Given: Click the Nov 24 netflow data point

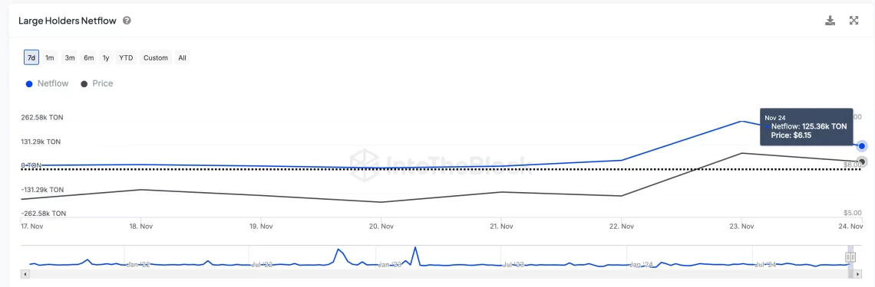Looking at the screenshot, I should (862, 145).
